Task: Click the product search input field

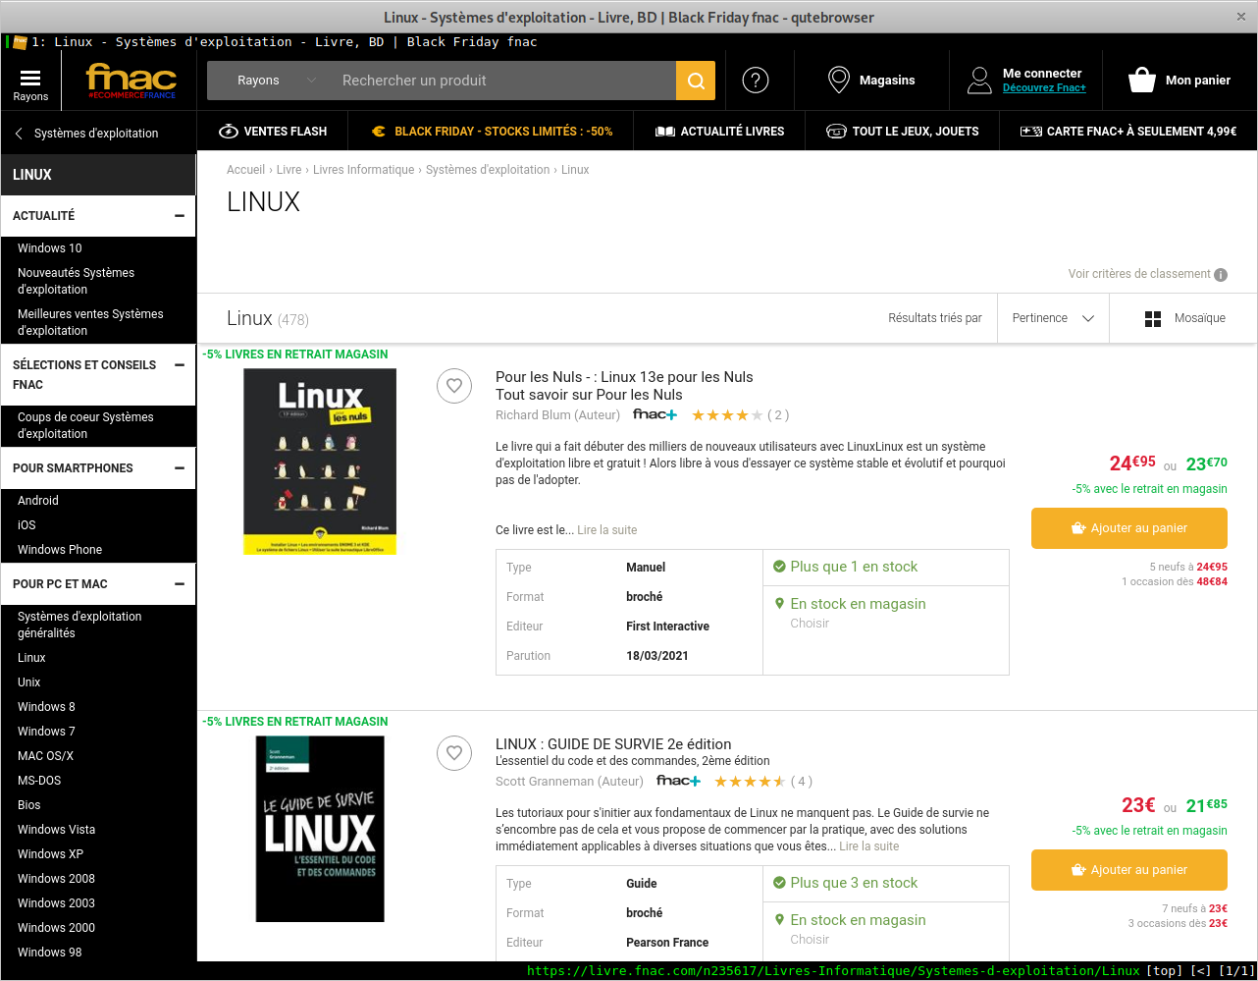Action: pyautogui.click(x=500, y=81)
